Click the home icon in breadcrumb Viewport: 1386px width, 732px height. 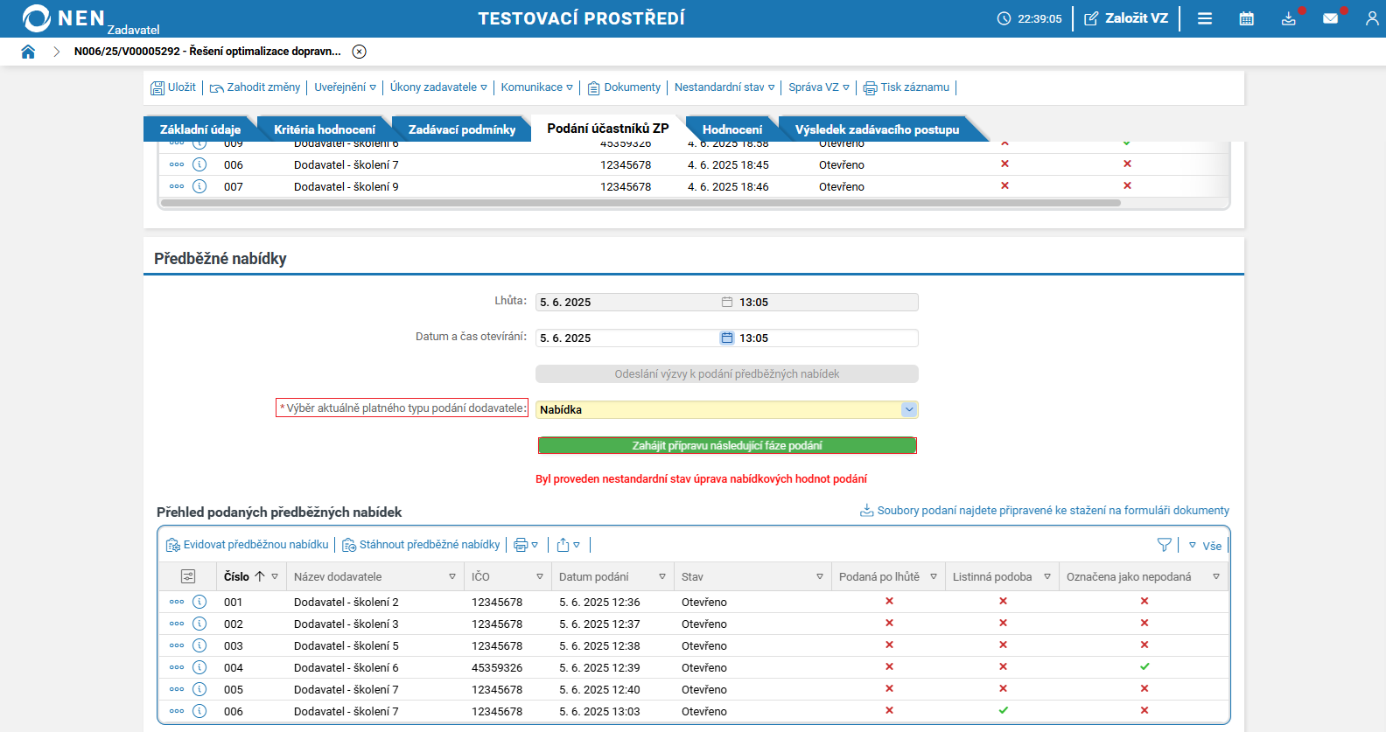[28, 52]
